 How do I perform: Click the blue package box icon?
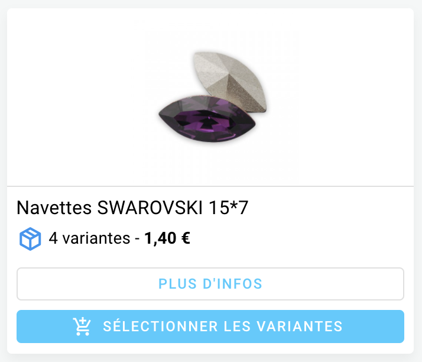30,239
